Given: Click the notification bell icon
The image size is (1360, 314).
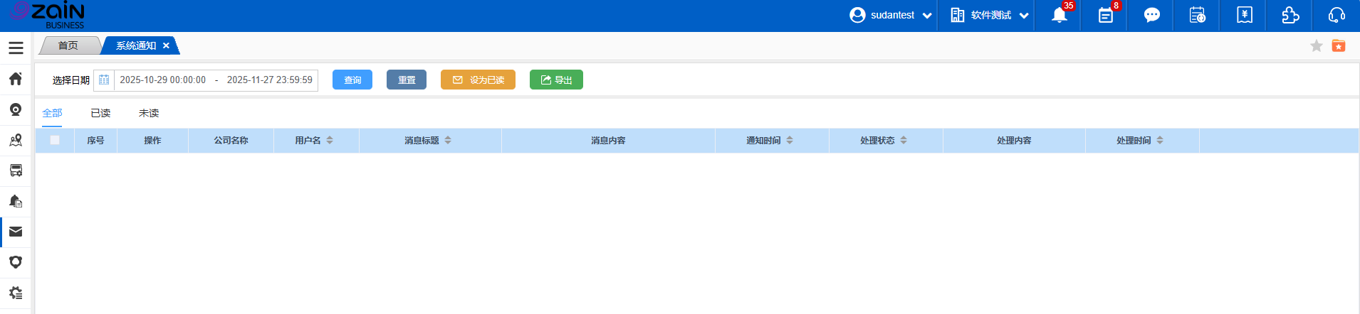Looking at the screenshot, I should click(1059, 16).
